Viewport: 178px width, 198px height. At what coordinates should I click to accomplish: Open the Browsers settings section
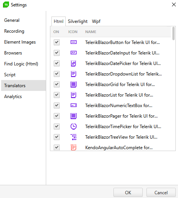[x=13, y=53]
